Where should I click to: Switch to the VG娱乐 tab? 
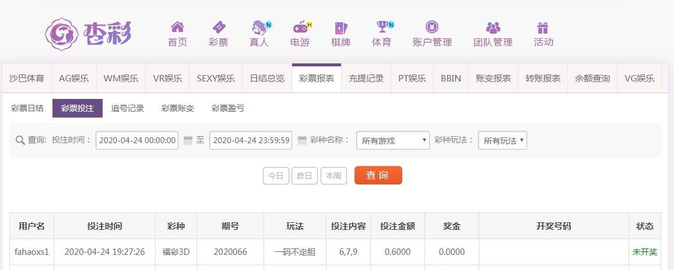point(640,79)
